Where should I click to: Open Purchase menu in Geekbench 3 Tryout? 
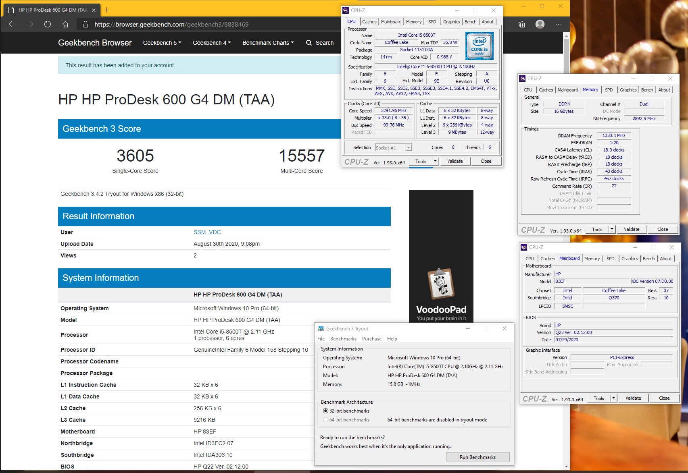pyautogui.click(x=372, y=339)
